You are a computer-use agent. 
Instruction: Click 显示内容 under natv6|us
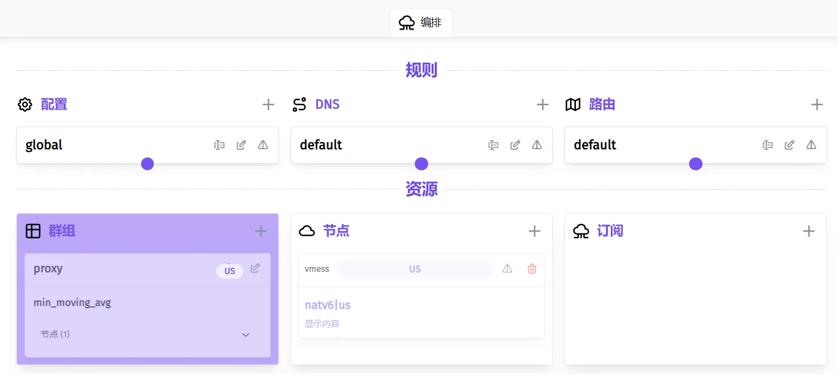click(322, 324)
